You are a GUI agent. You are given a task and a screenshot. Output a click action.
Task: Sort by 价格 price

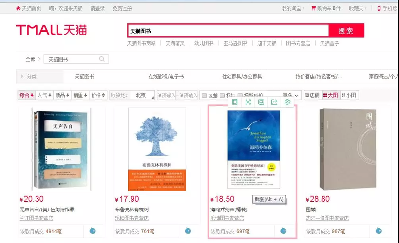[x=98, y=95]
